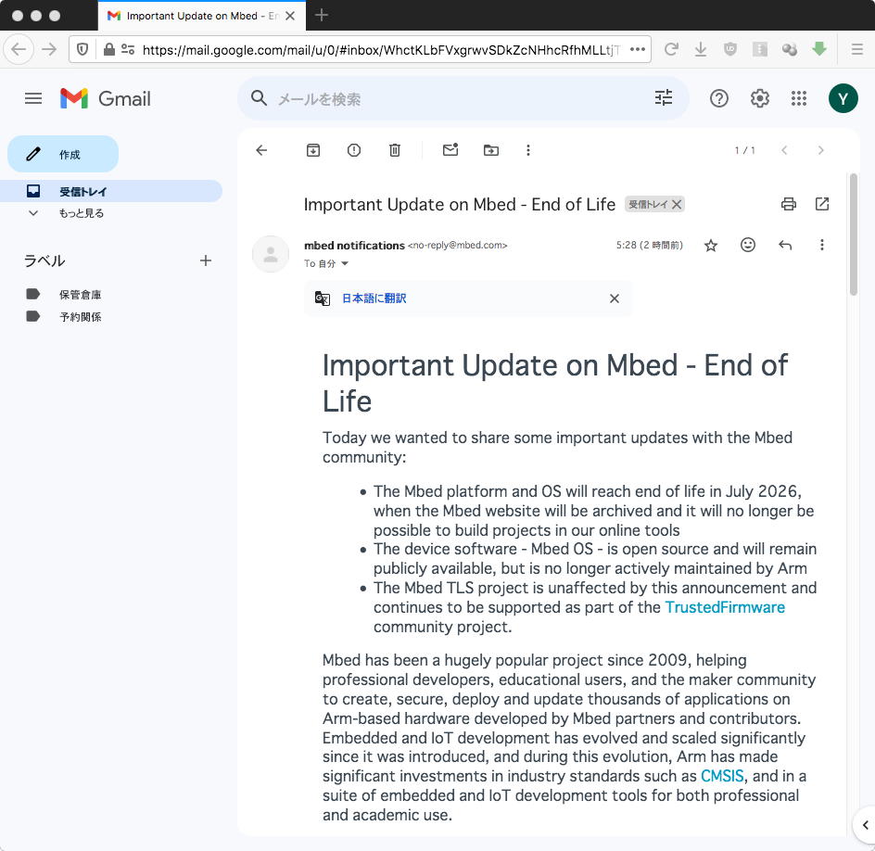Screen dimensions: 875x851
Task: Add an emoji reaction
Action: tap(748, 245)
